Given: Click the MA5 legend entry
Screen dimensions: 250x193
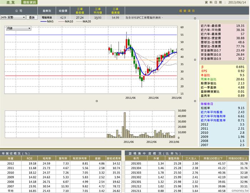Looking at the screenshot, I should coord(47,21).
